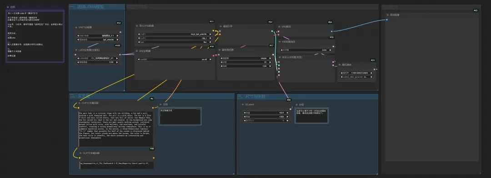491x178 pixels.
Task: Open the type dropdown showing flux
Action: pos(175,42)
